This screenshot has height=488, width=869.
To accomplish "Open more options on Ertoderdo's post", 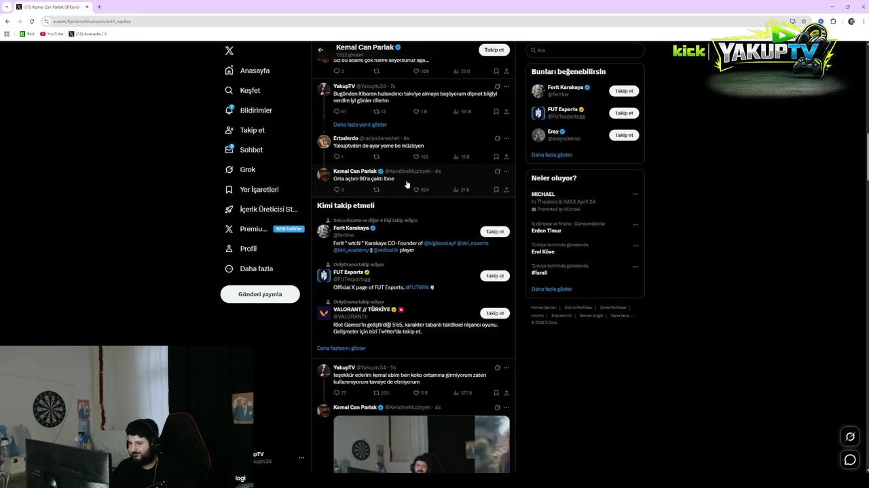I will tap(506, 138).
